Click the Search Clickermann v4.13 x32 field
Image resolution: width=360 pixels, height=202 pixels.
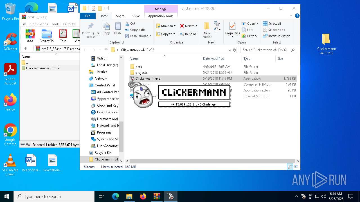[269, 50]
